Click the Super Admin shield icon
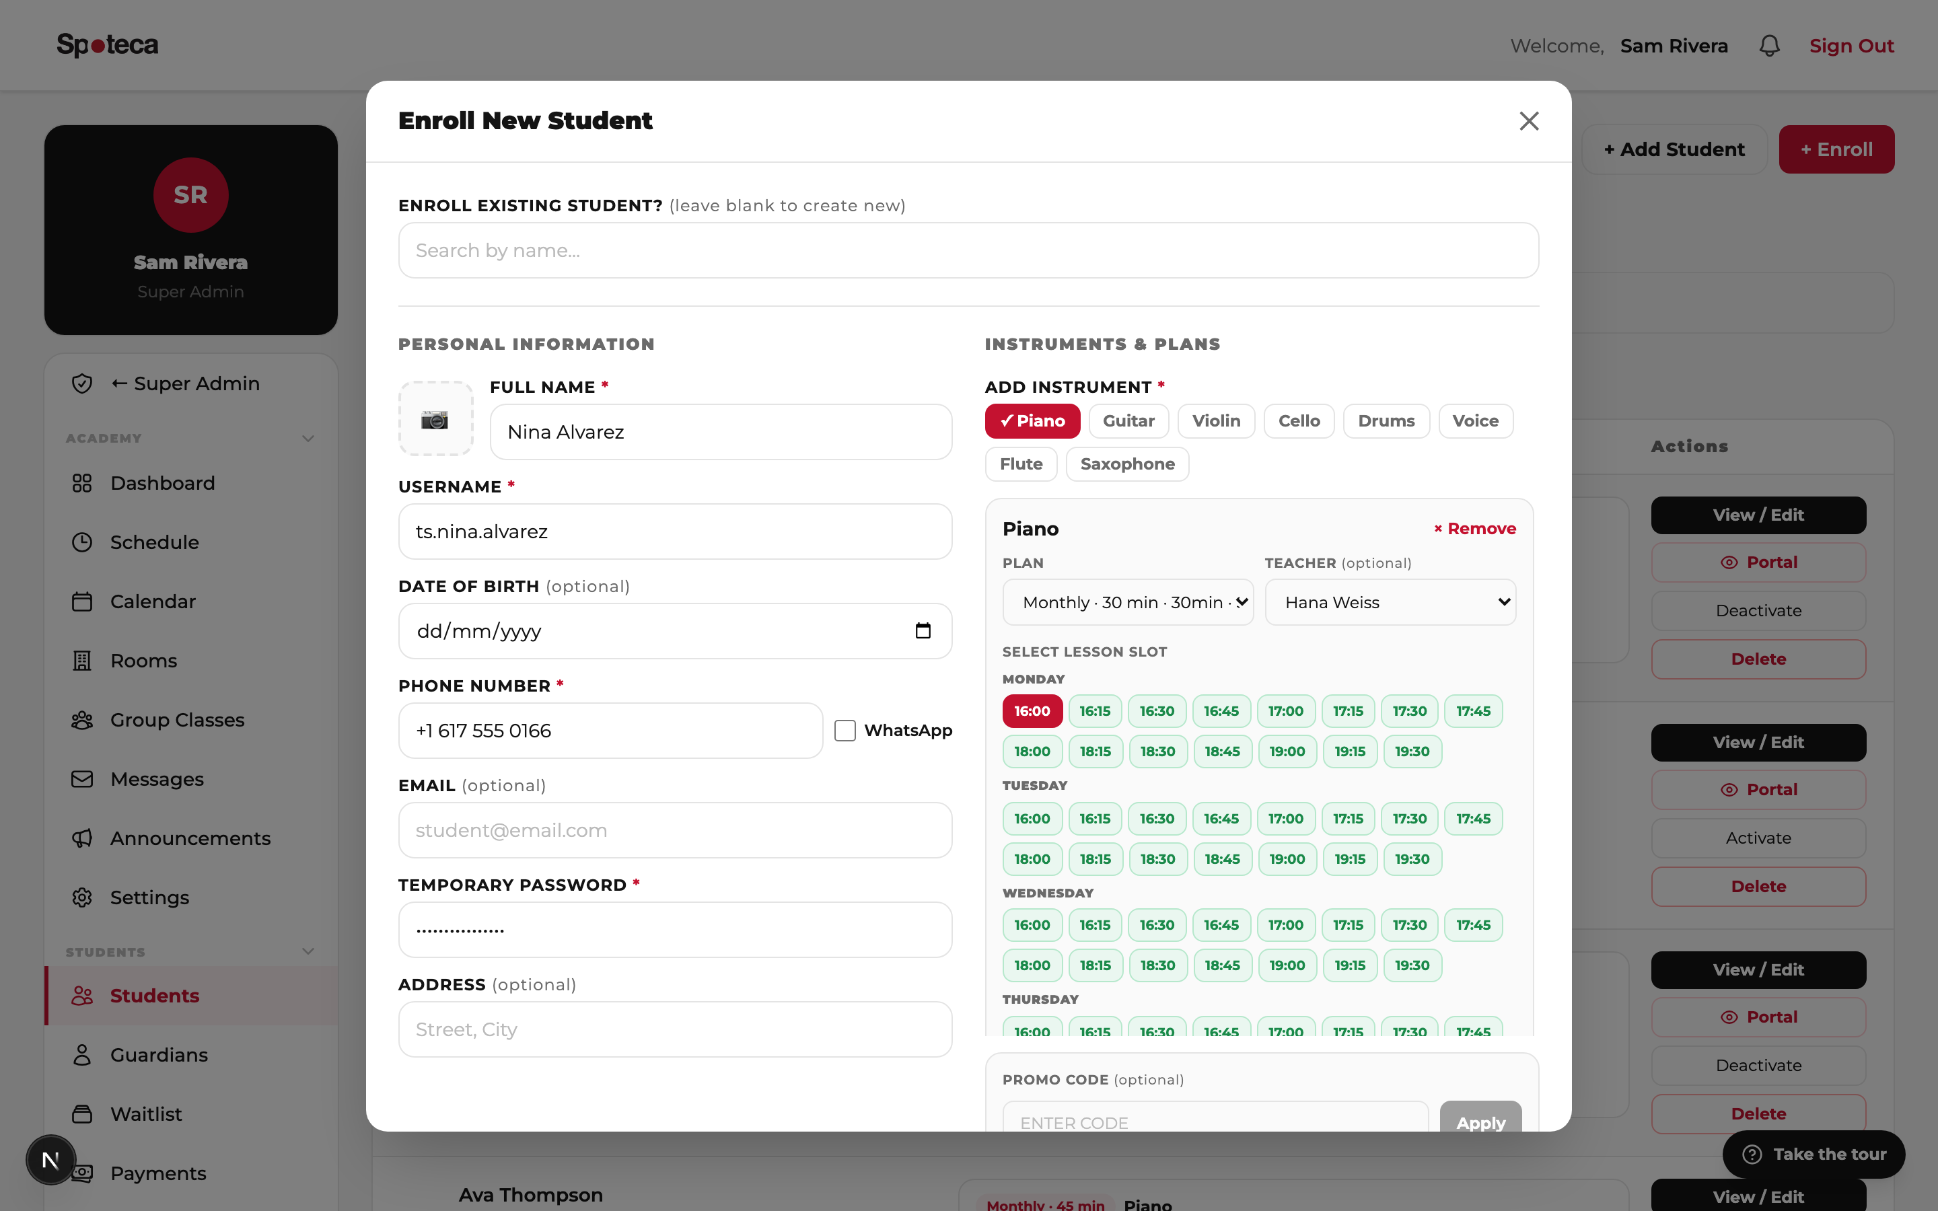Viewport: 1938px width, 1211px height. click(x=81, y=383)
